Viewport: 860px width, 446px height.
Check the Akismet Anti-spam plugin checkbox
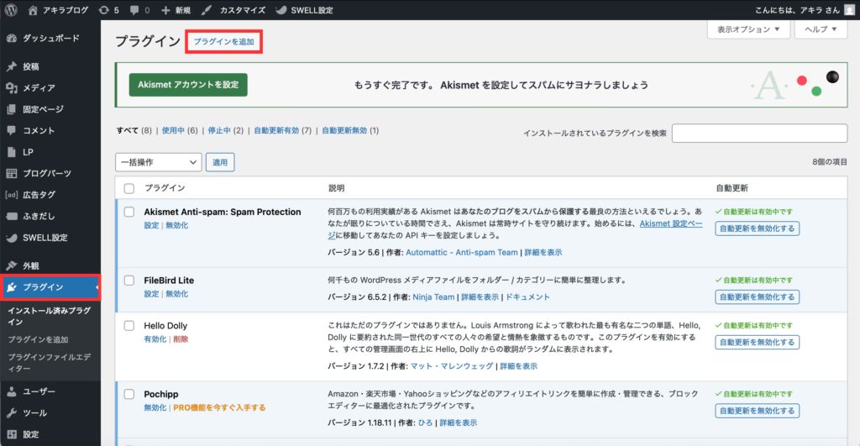pyautogui.click(x=129, y=212)
